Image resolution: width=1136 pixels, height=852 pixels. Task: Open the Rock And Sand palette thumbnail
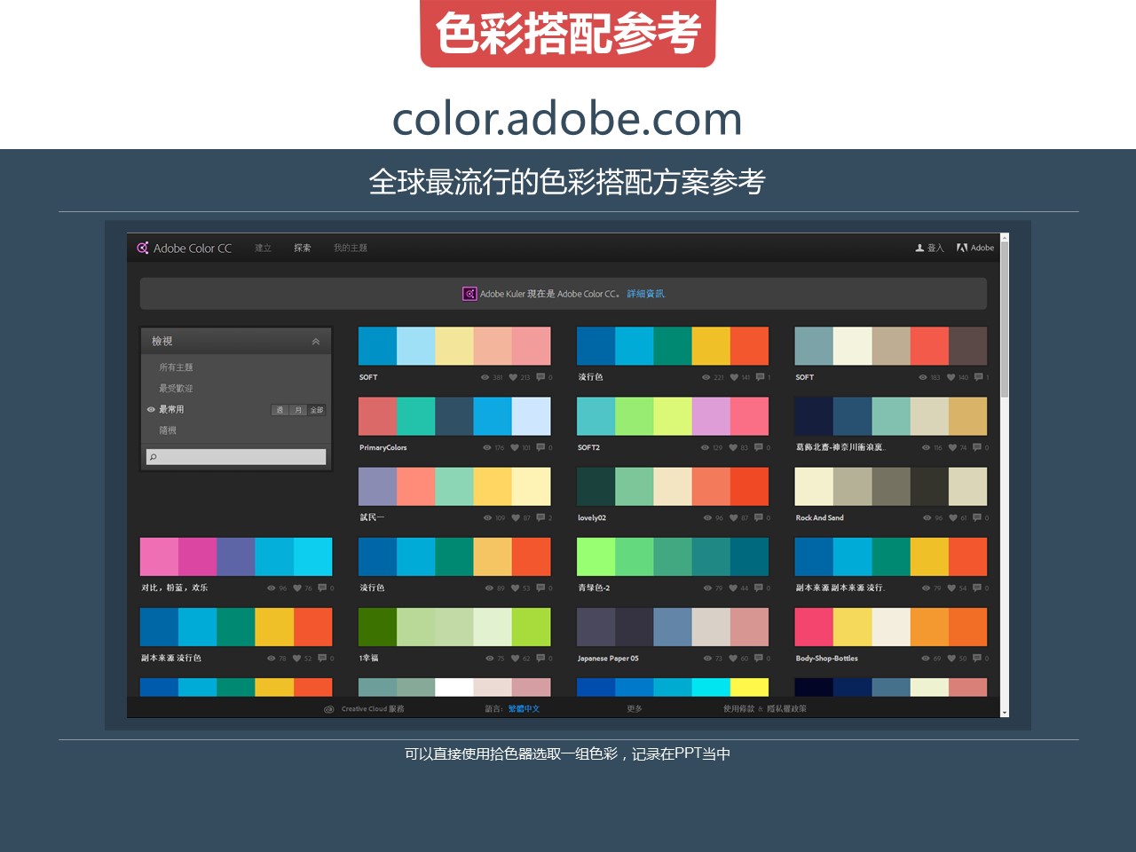click(x=891, y=486)
